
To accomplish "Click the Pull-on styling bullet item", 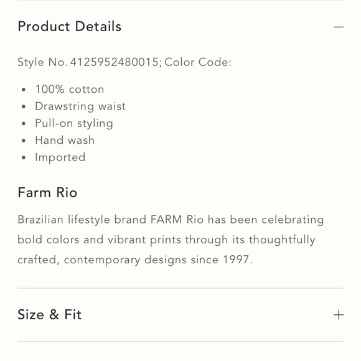I will (74, 123).
